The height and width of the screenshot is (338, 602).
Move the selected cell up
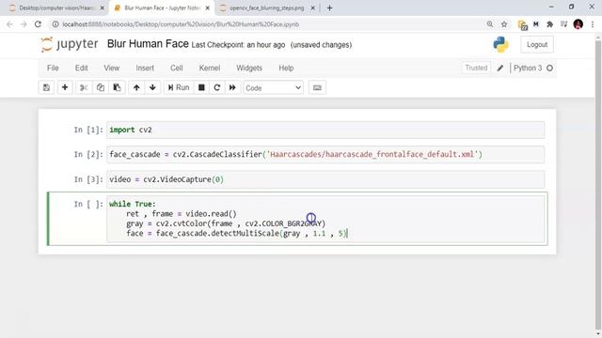pos(136,87)
